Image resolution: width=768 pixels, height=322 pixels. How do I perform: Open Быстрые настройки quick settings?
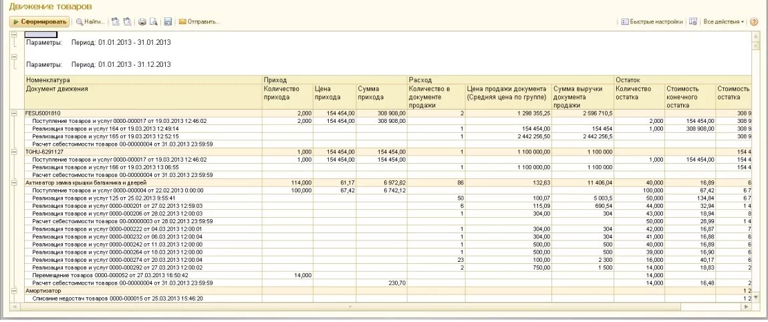click(x=652, y=22)
